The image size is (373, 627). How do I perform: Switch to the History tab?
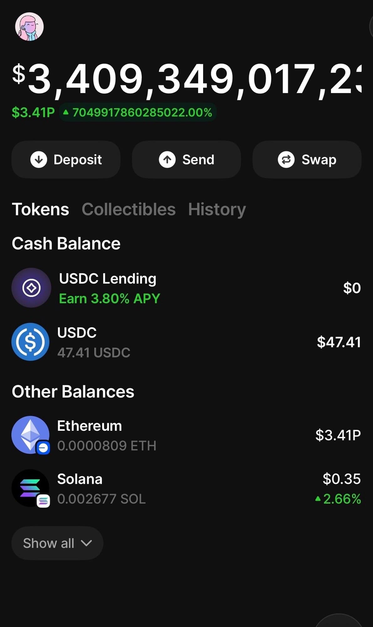click(x=217, y=209)
